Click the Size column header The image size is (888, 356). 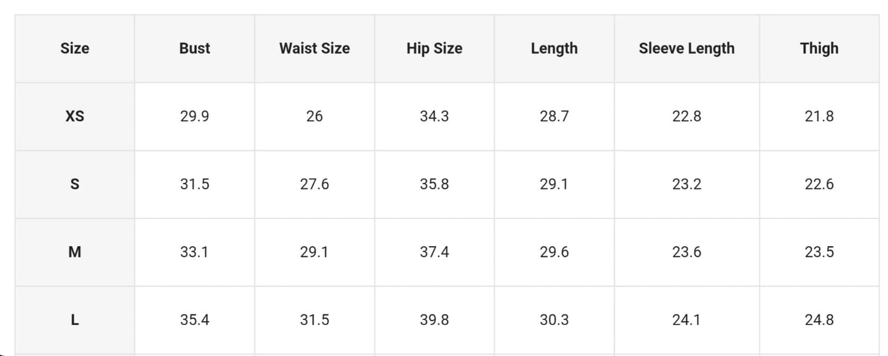[74, 48]
